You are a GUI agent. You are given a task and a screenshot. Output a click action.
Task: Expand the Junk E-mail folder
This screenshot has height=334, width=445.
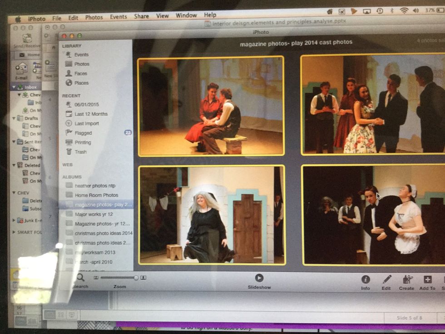click(x=14, y=220)
